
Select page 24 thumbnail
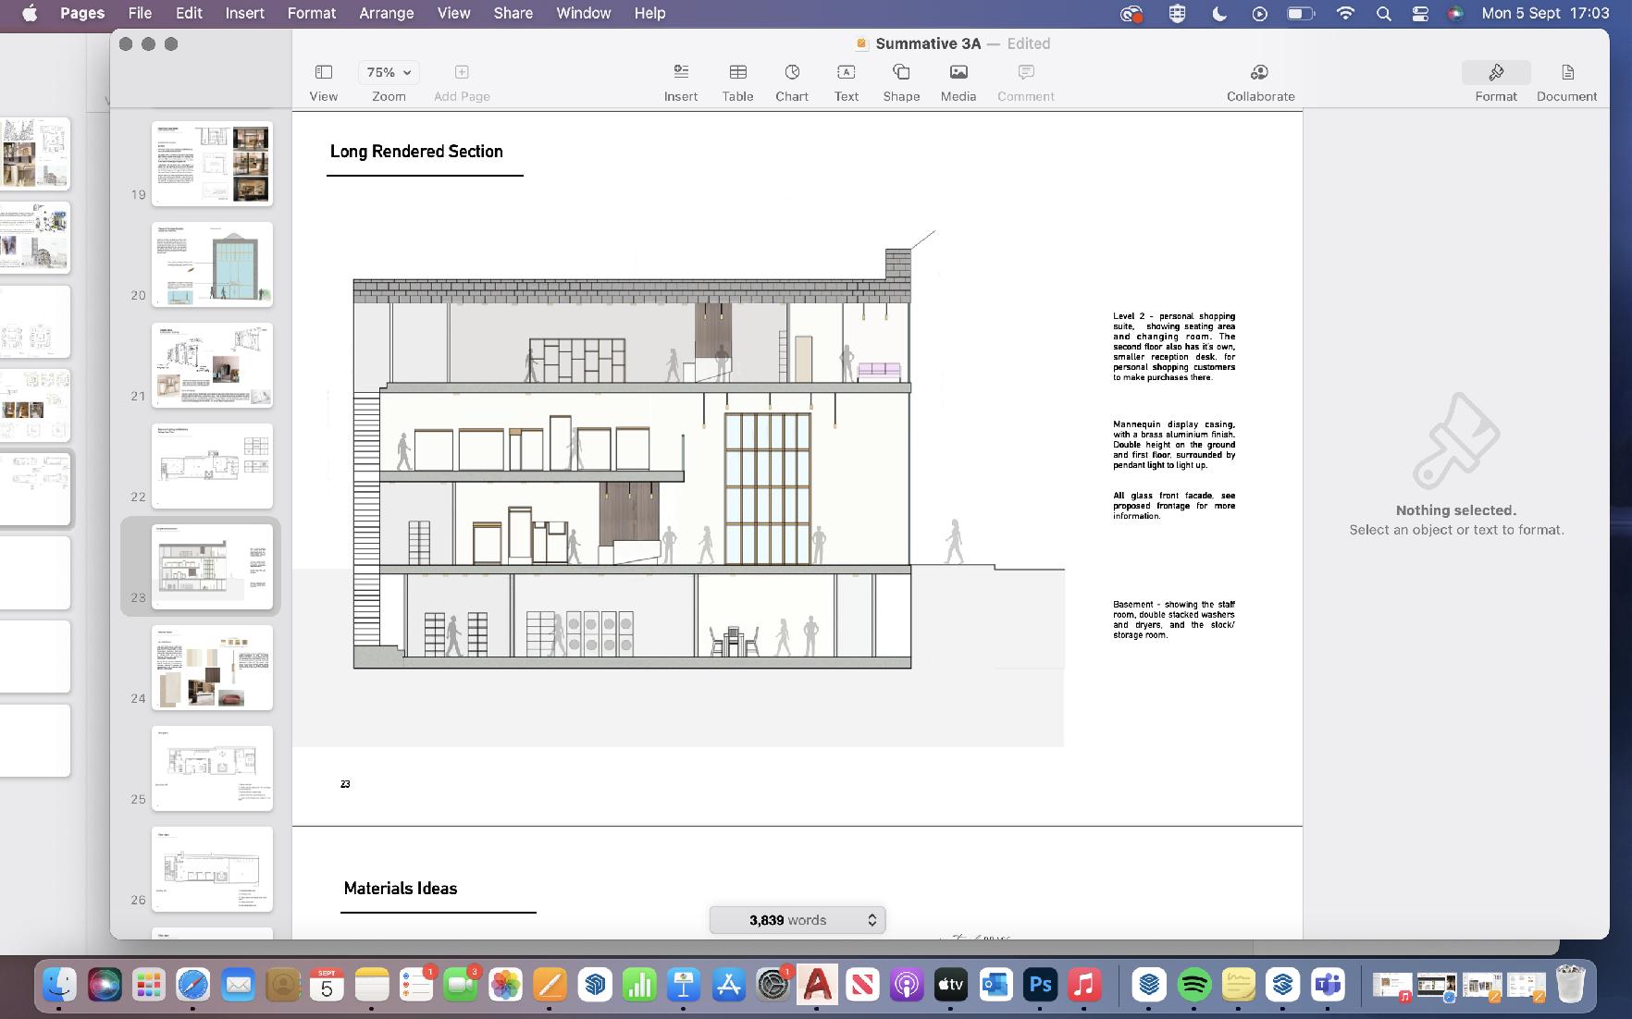[212, 668]
